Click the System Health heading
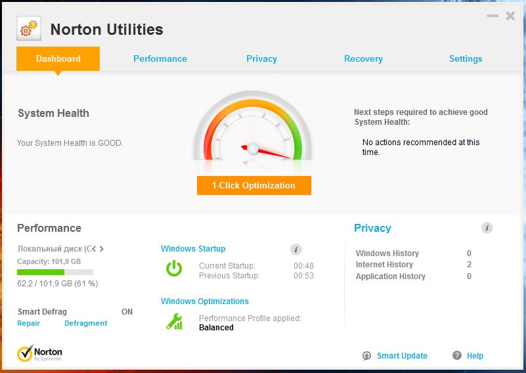Image resolution: width=526 pixels, height=373 pixels. [53, 114]
